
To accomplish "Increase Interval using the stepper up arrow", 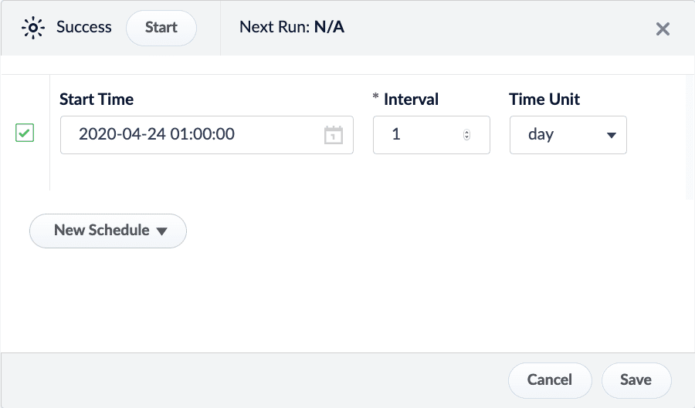I will 466,132.
